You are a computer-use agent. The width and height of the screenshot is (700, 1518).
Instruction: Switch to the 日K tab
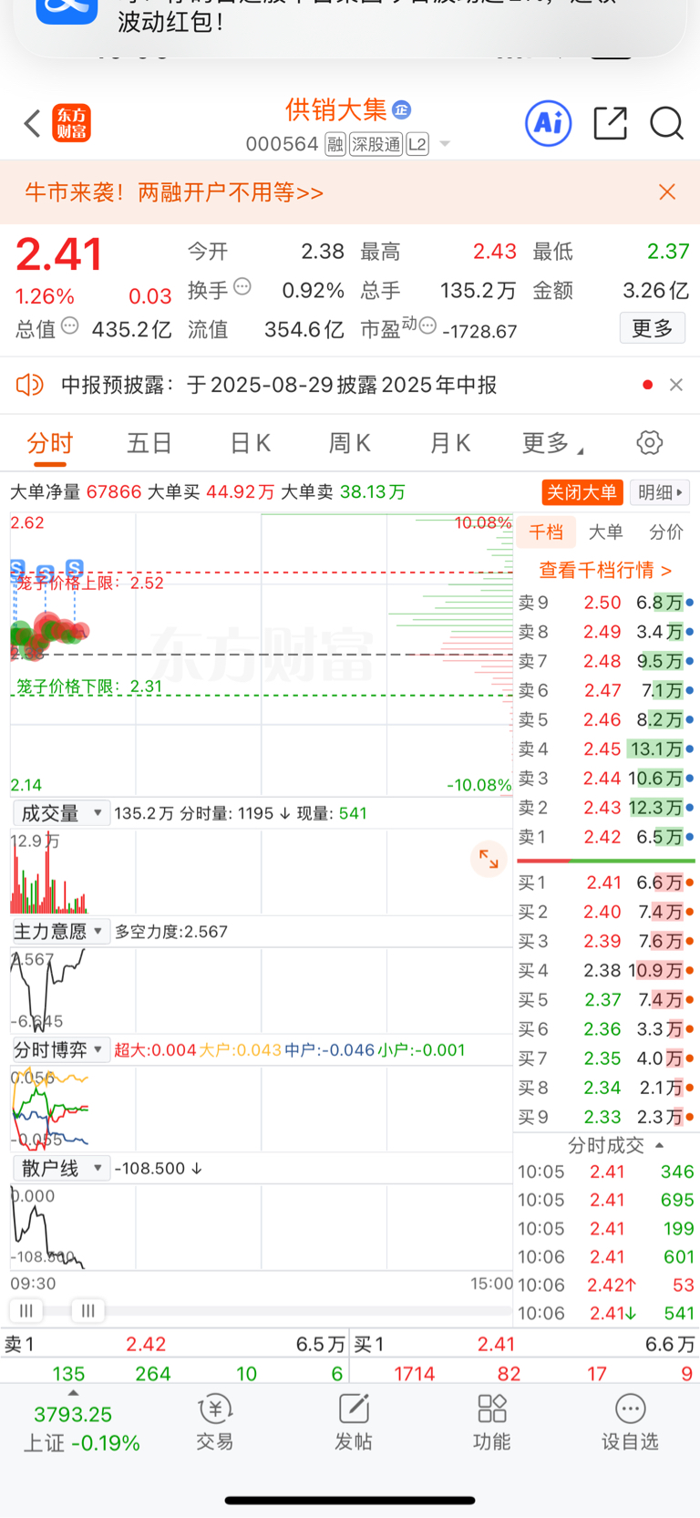250,443
